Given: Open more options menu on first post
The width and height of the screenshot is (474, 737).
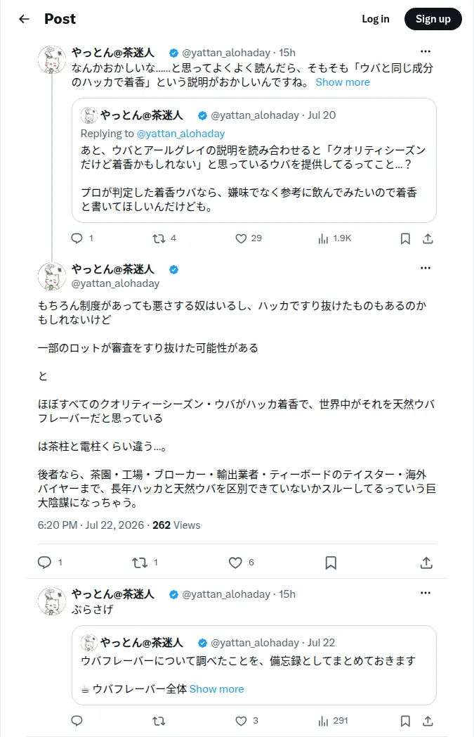Looking at the screenshot, I should [x=426, y=51].
